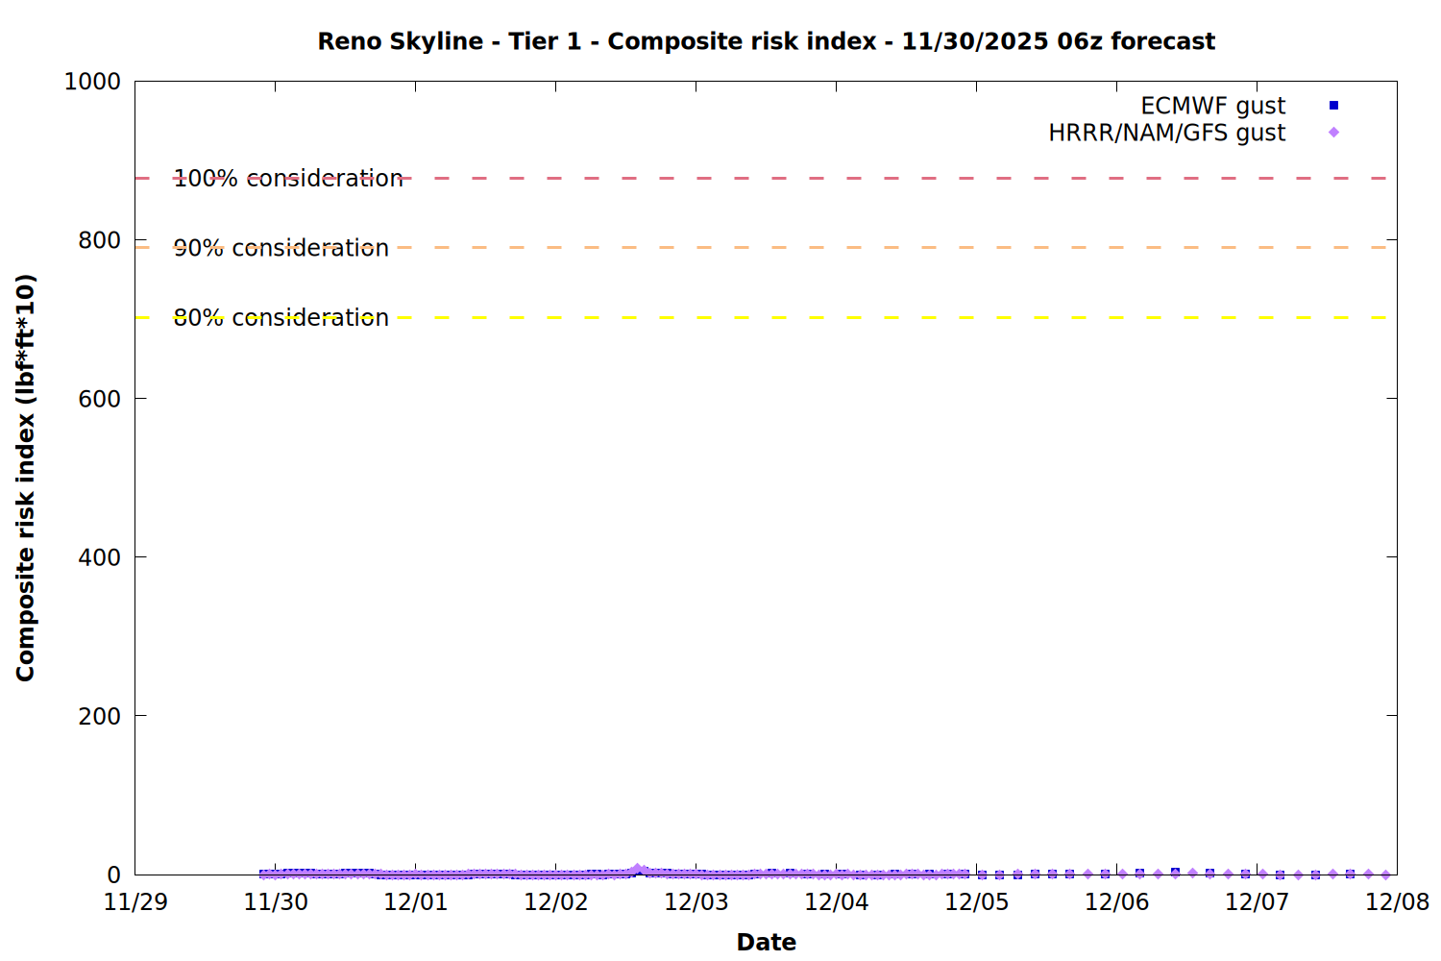Select the 12/08 date tick label
This screenshot has height=961, width=1441.
[1397, 902]
